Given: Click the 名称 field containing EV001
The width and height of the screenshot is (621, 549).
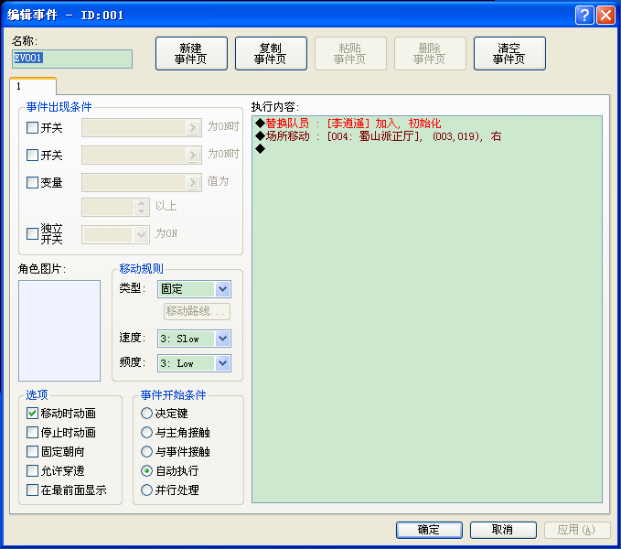Looking at the screenshot, I should coord(72,59).
